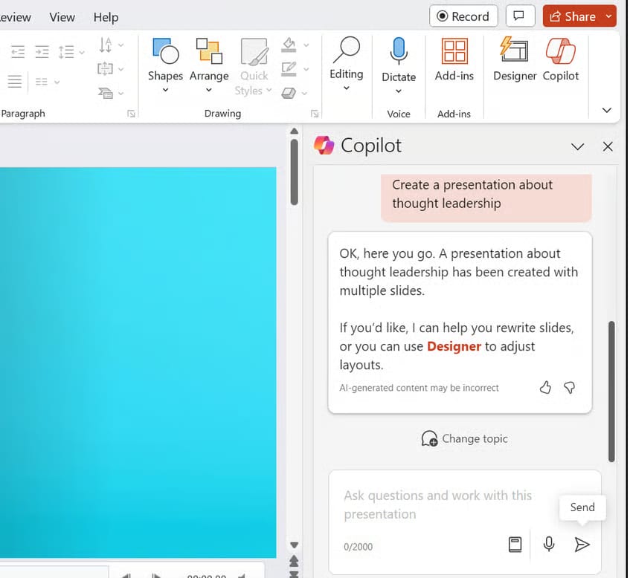Expand the Shape Outline dropdown arrow

(306, 69)
